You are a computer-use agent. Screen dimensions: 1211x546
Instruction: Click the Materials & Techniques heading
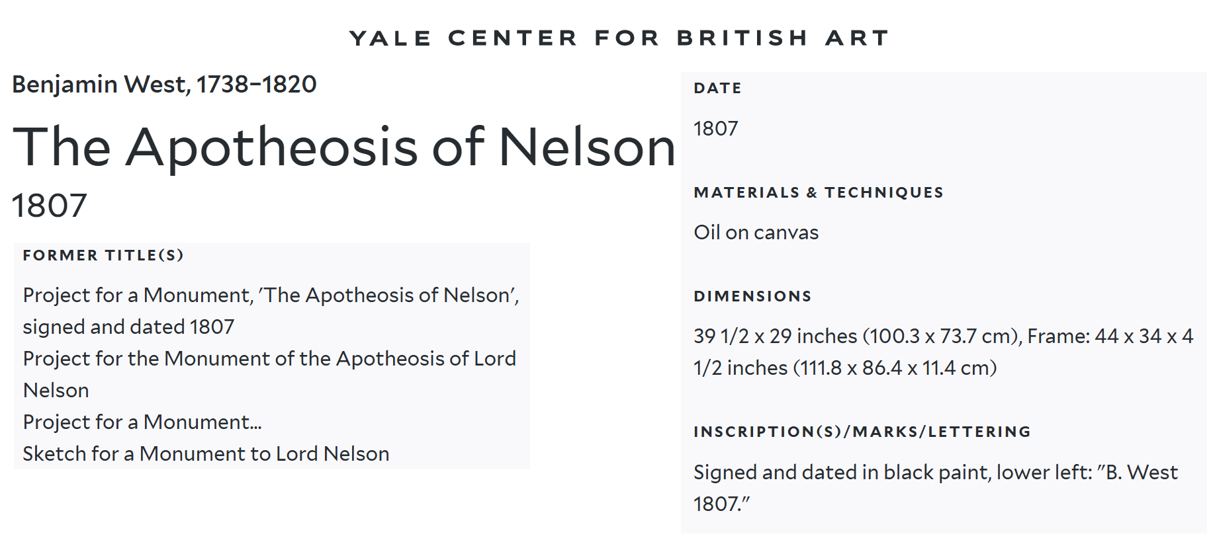819,192
